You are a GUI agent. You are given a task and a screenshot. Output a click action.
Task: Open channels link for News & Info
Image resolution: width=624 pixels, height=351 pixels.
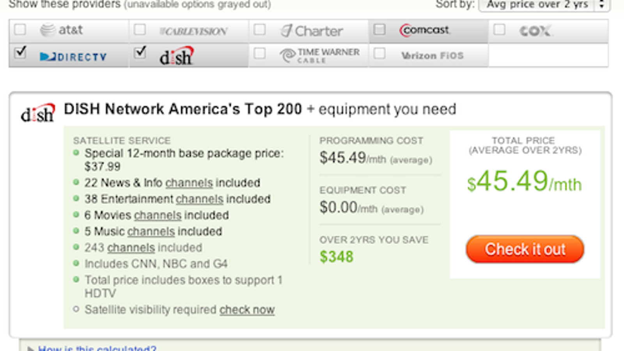coord(189,183)
